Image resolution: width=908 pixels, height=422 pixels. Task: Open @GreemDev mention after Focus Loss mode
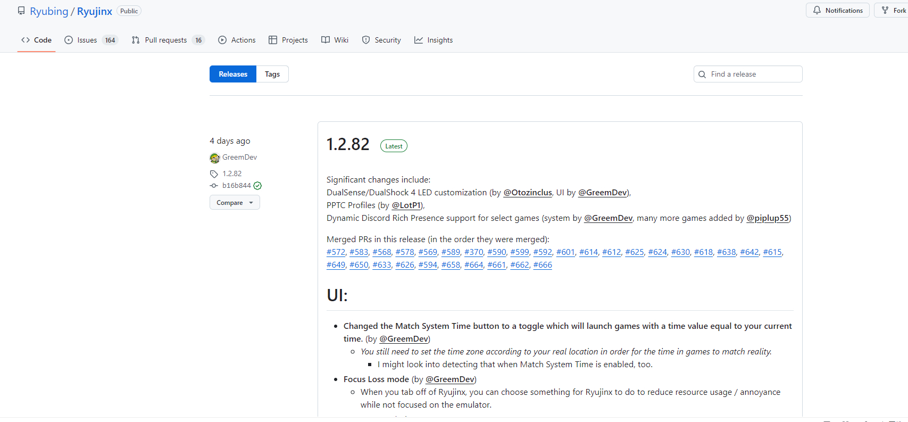tap(450, 379)
